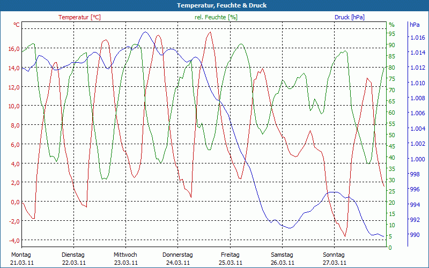
Task: Click the '8,0' temperature axis value
Action: [x=16, y=125]
